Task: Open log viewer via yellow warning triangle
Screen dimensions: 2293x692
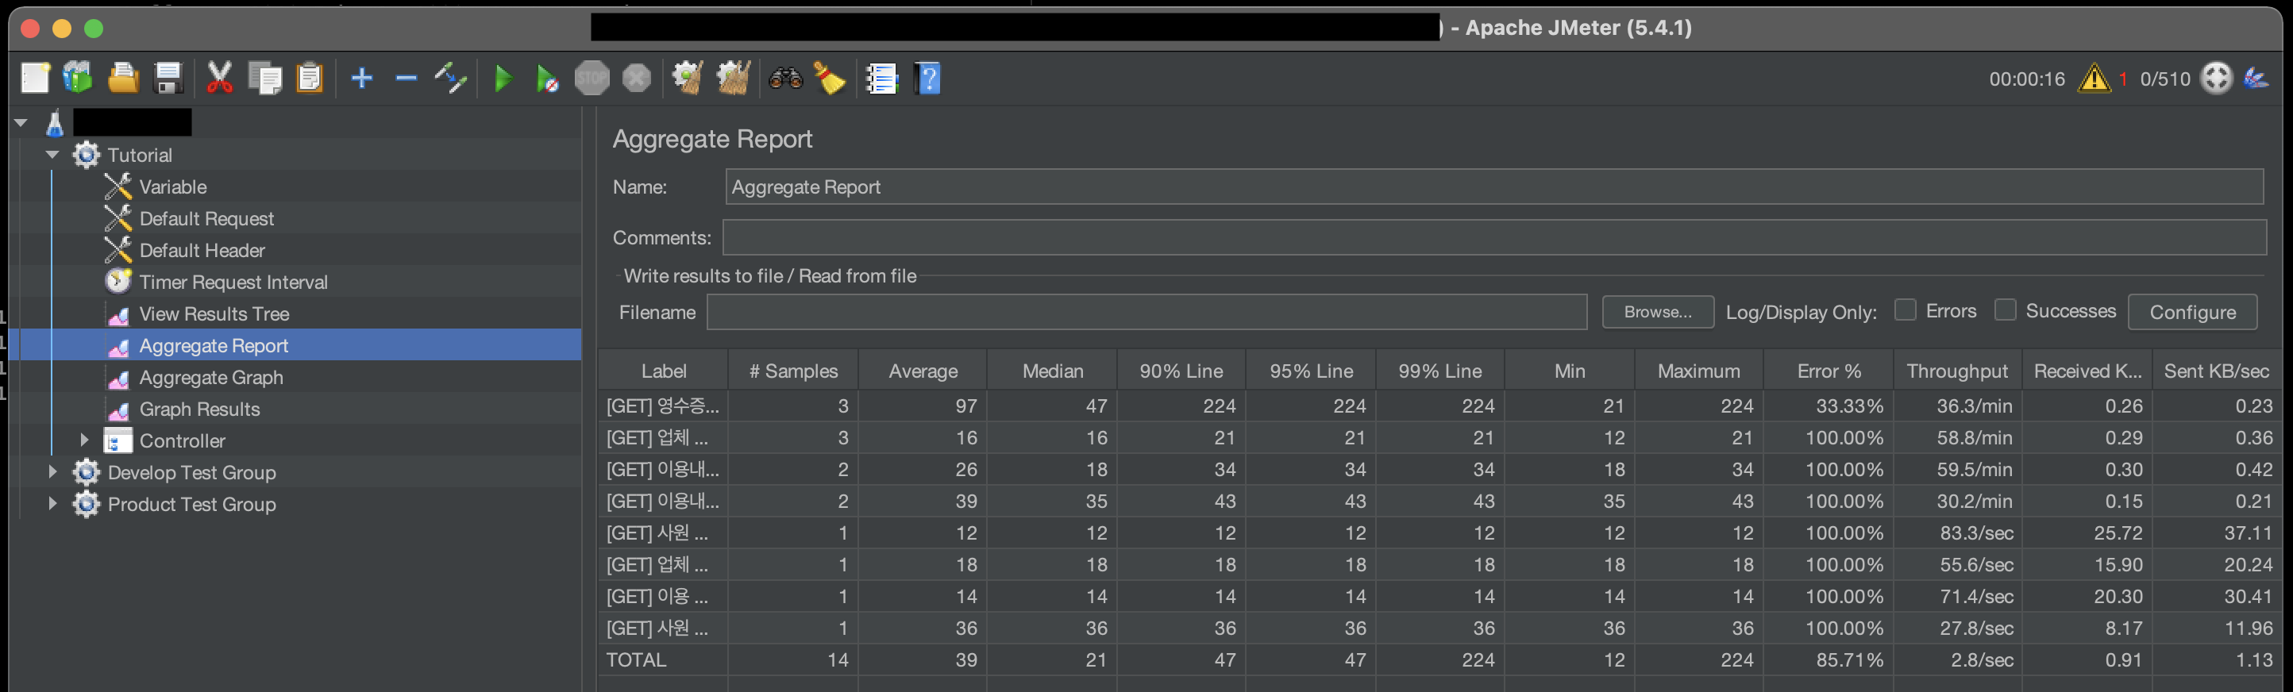Action: (2094, 79)
